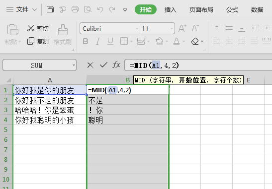Screen dimensions: 272x189
Task: Open the 页面布局 tab
Action: pos(201,10)
